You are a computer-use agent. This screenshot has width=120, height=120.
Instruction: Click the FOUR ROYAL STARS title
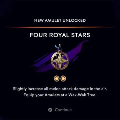[x=60, y=35]
